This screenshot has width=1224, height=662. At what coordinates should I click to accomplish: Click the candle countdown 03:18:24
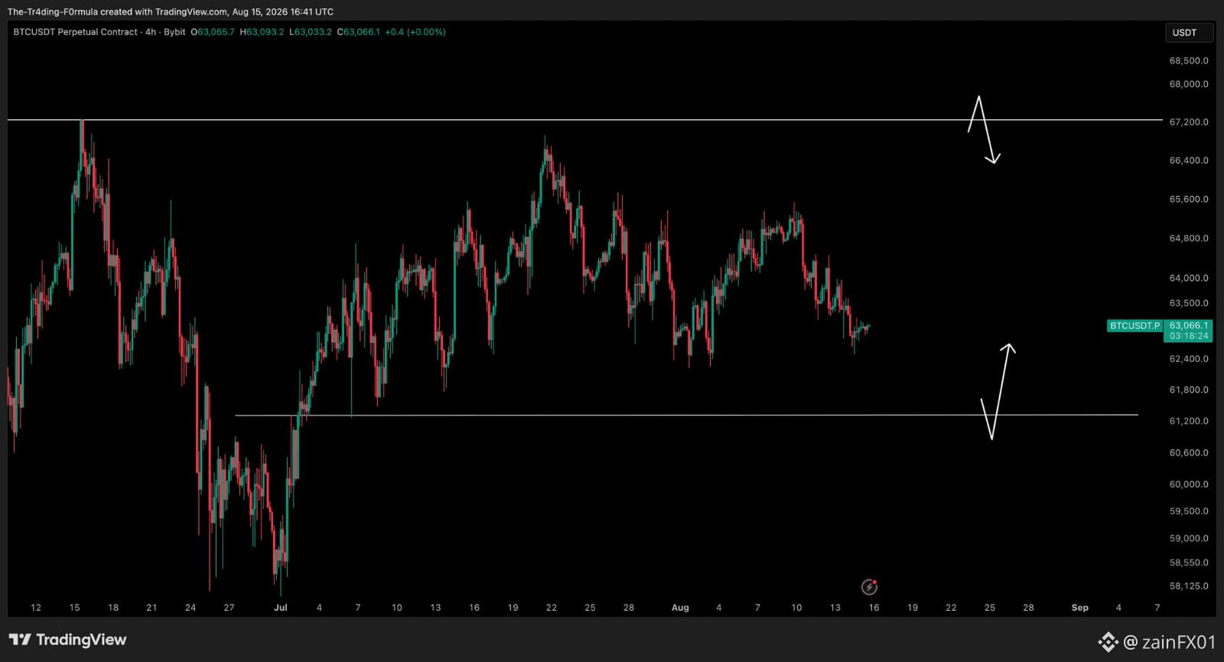(x=1189, y=336)
